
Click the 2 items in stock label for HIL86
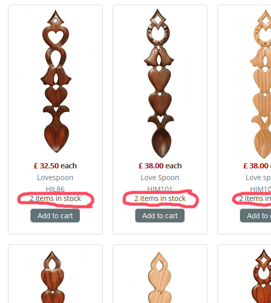[x=55, y=198]
